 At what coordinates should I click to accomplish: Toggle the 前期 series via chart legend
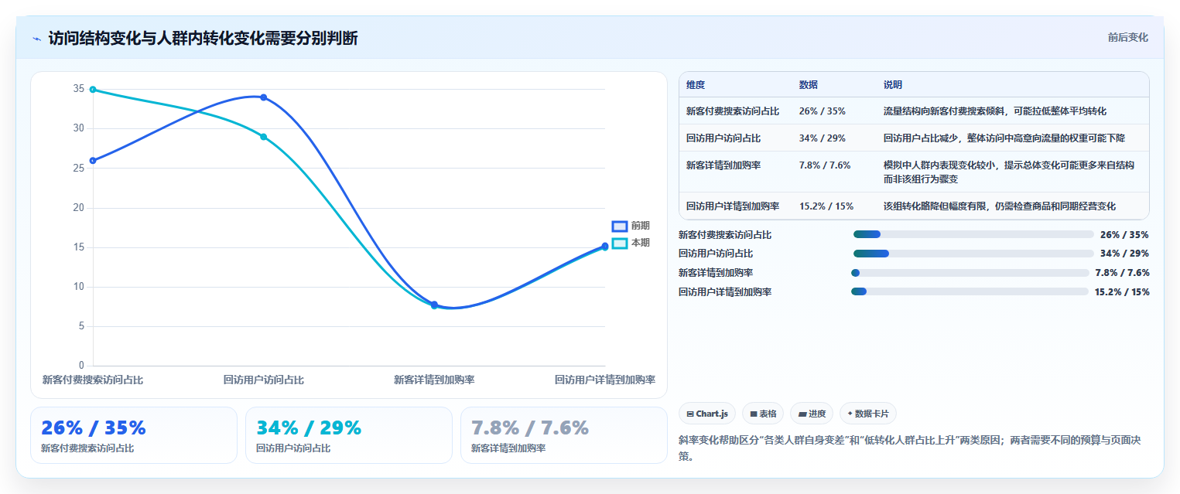pos(631,226)
